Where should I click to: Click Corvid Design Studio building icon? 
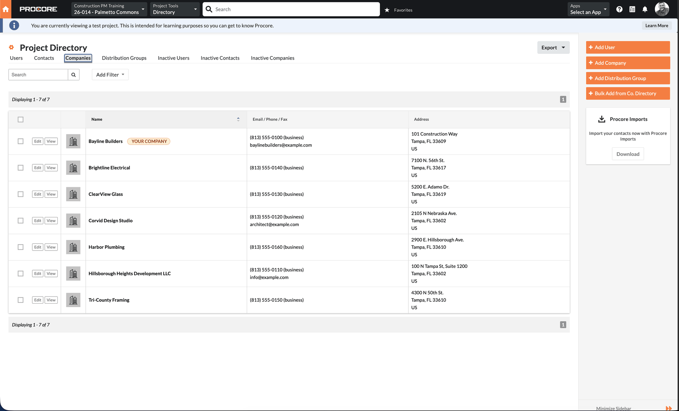pyautogui.click(x=73, y=220)
